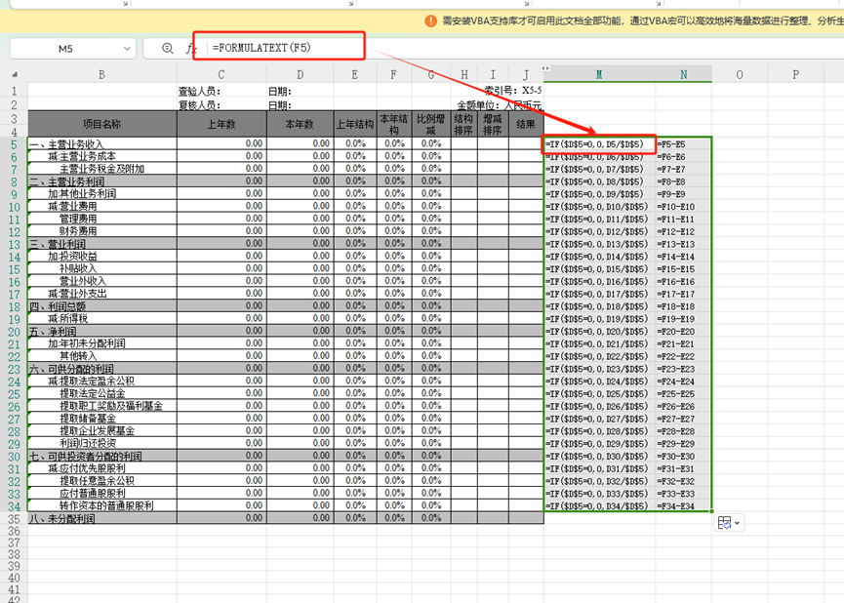
Task: Click the 上年结构 header cell
Action: [x=355, y=124]
